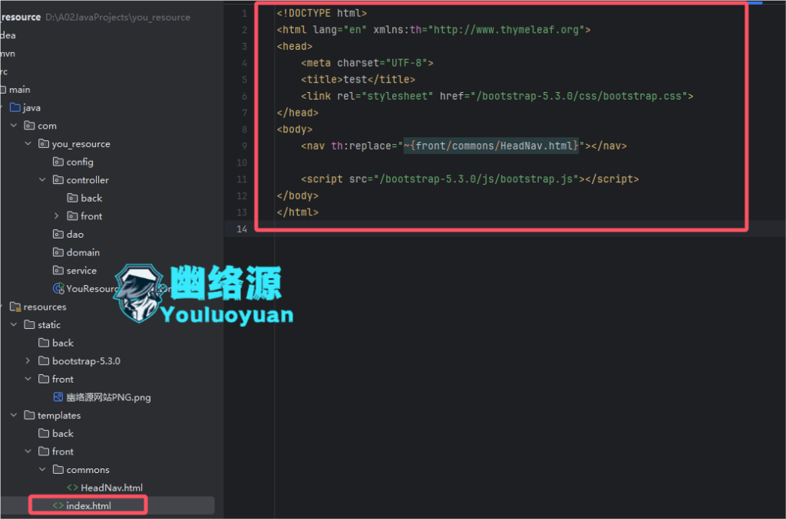786x519 pixels.
Task: Select the service package label
Action: click(x=81, y=271)
